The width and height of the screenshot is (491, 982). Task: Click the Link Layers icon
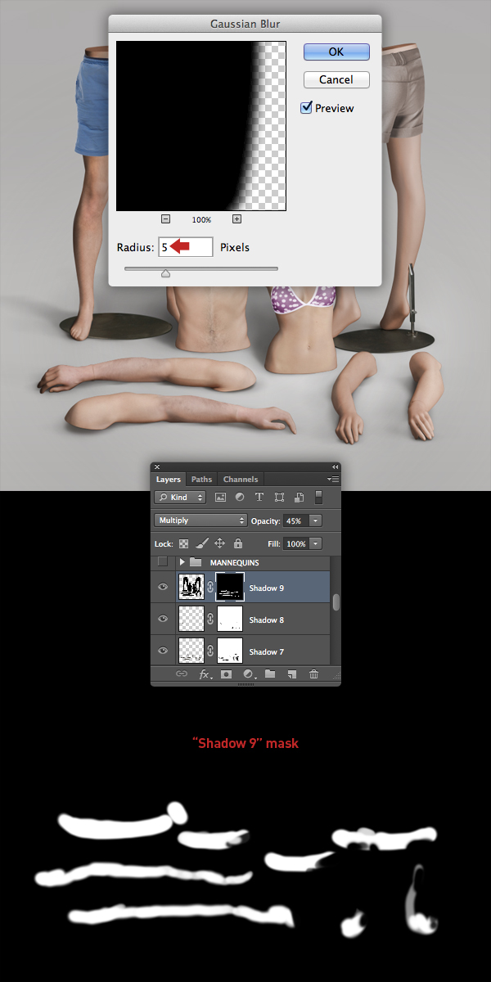coord(181,674)
